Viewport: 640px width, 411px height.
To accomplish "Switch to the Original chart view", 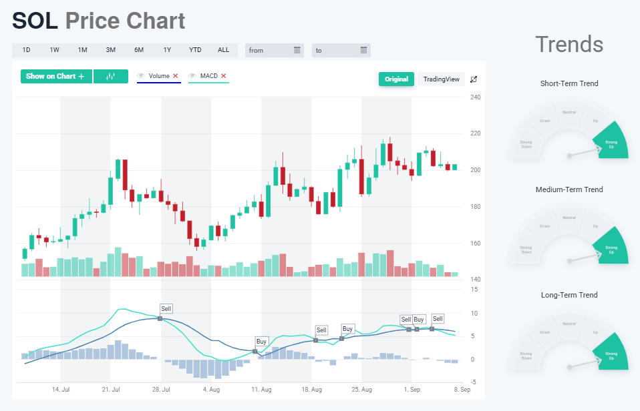I will coord(396,79).
